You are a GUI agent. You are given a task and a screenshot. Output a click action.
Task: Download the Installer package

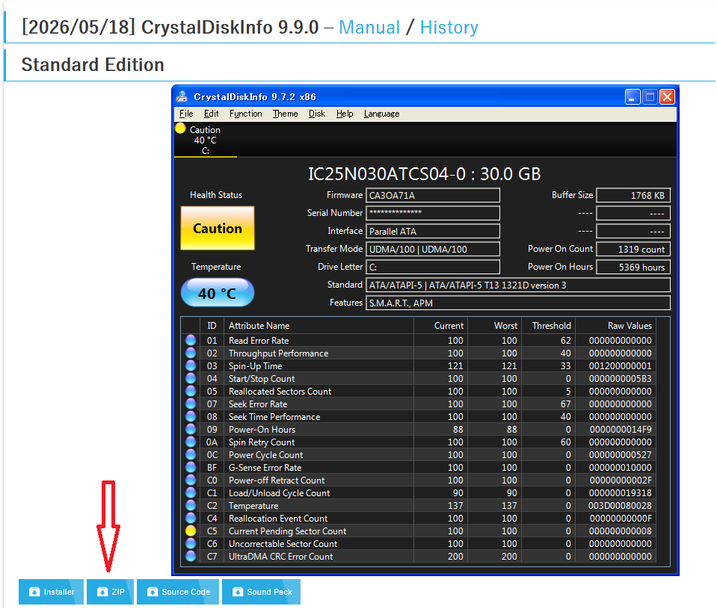(x=51, y=592)
